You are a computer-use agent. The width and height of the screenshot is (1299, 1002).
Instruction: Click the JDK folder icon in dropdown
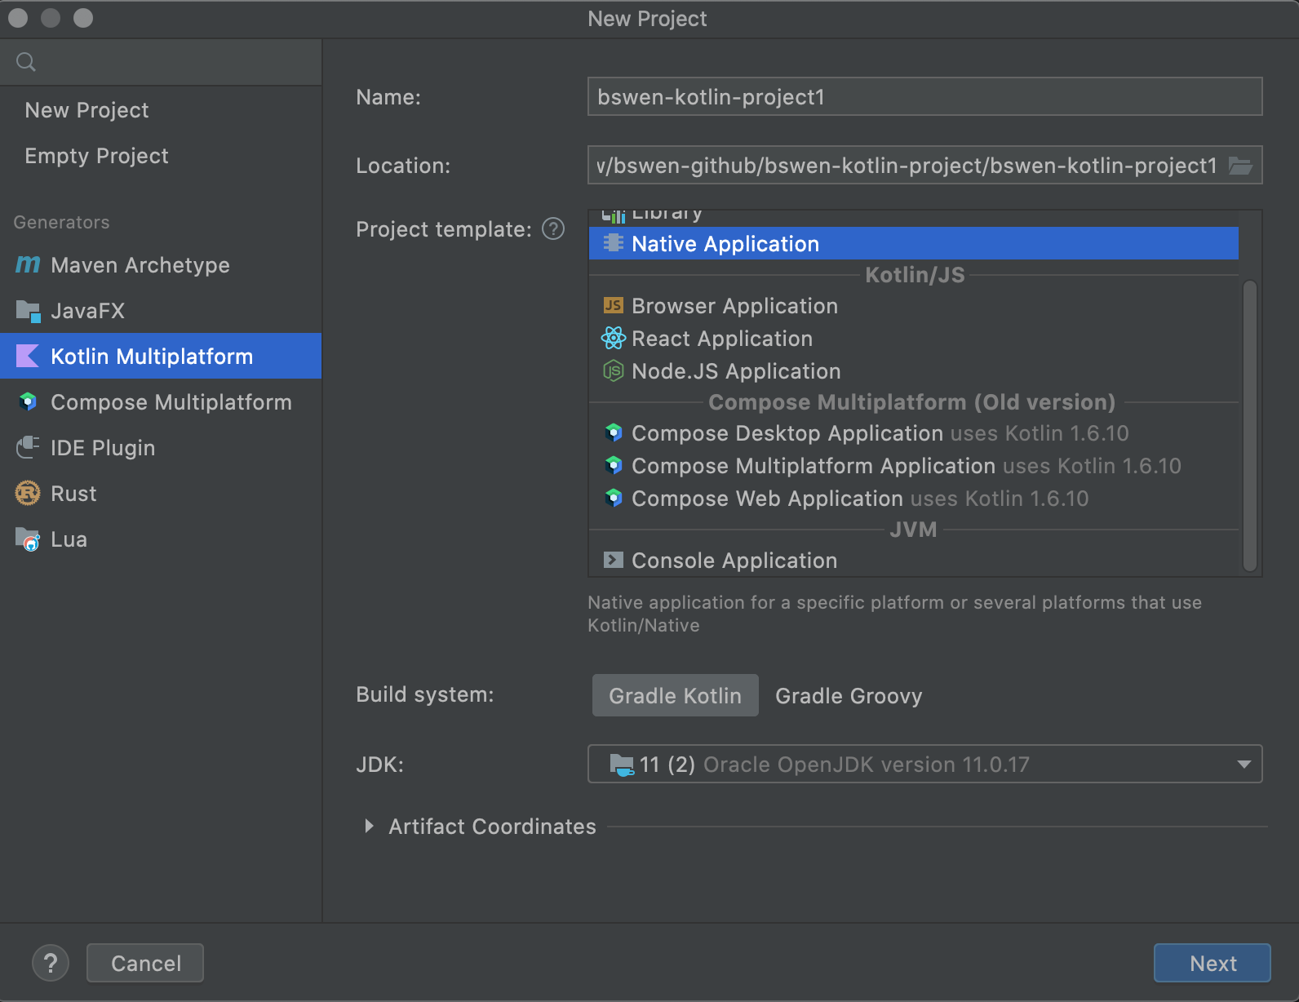pos(622,765)
